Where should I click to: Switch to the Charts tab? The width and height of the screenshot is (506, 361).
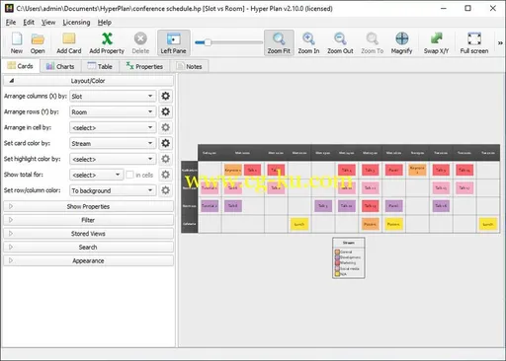[x=60, y=66]
